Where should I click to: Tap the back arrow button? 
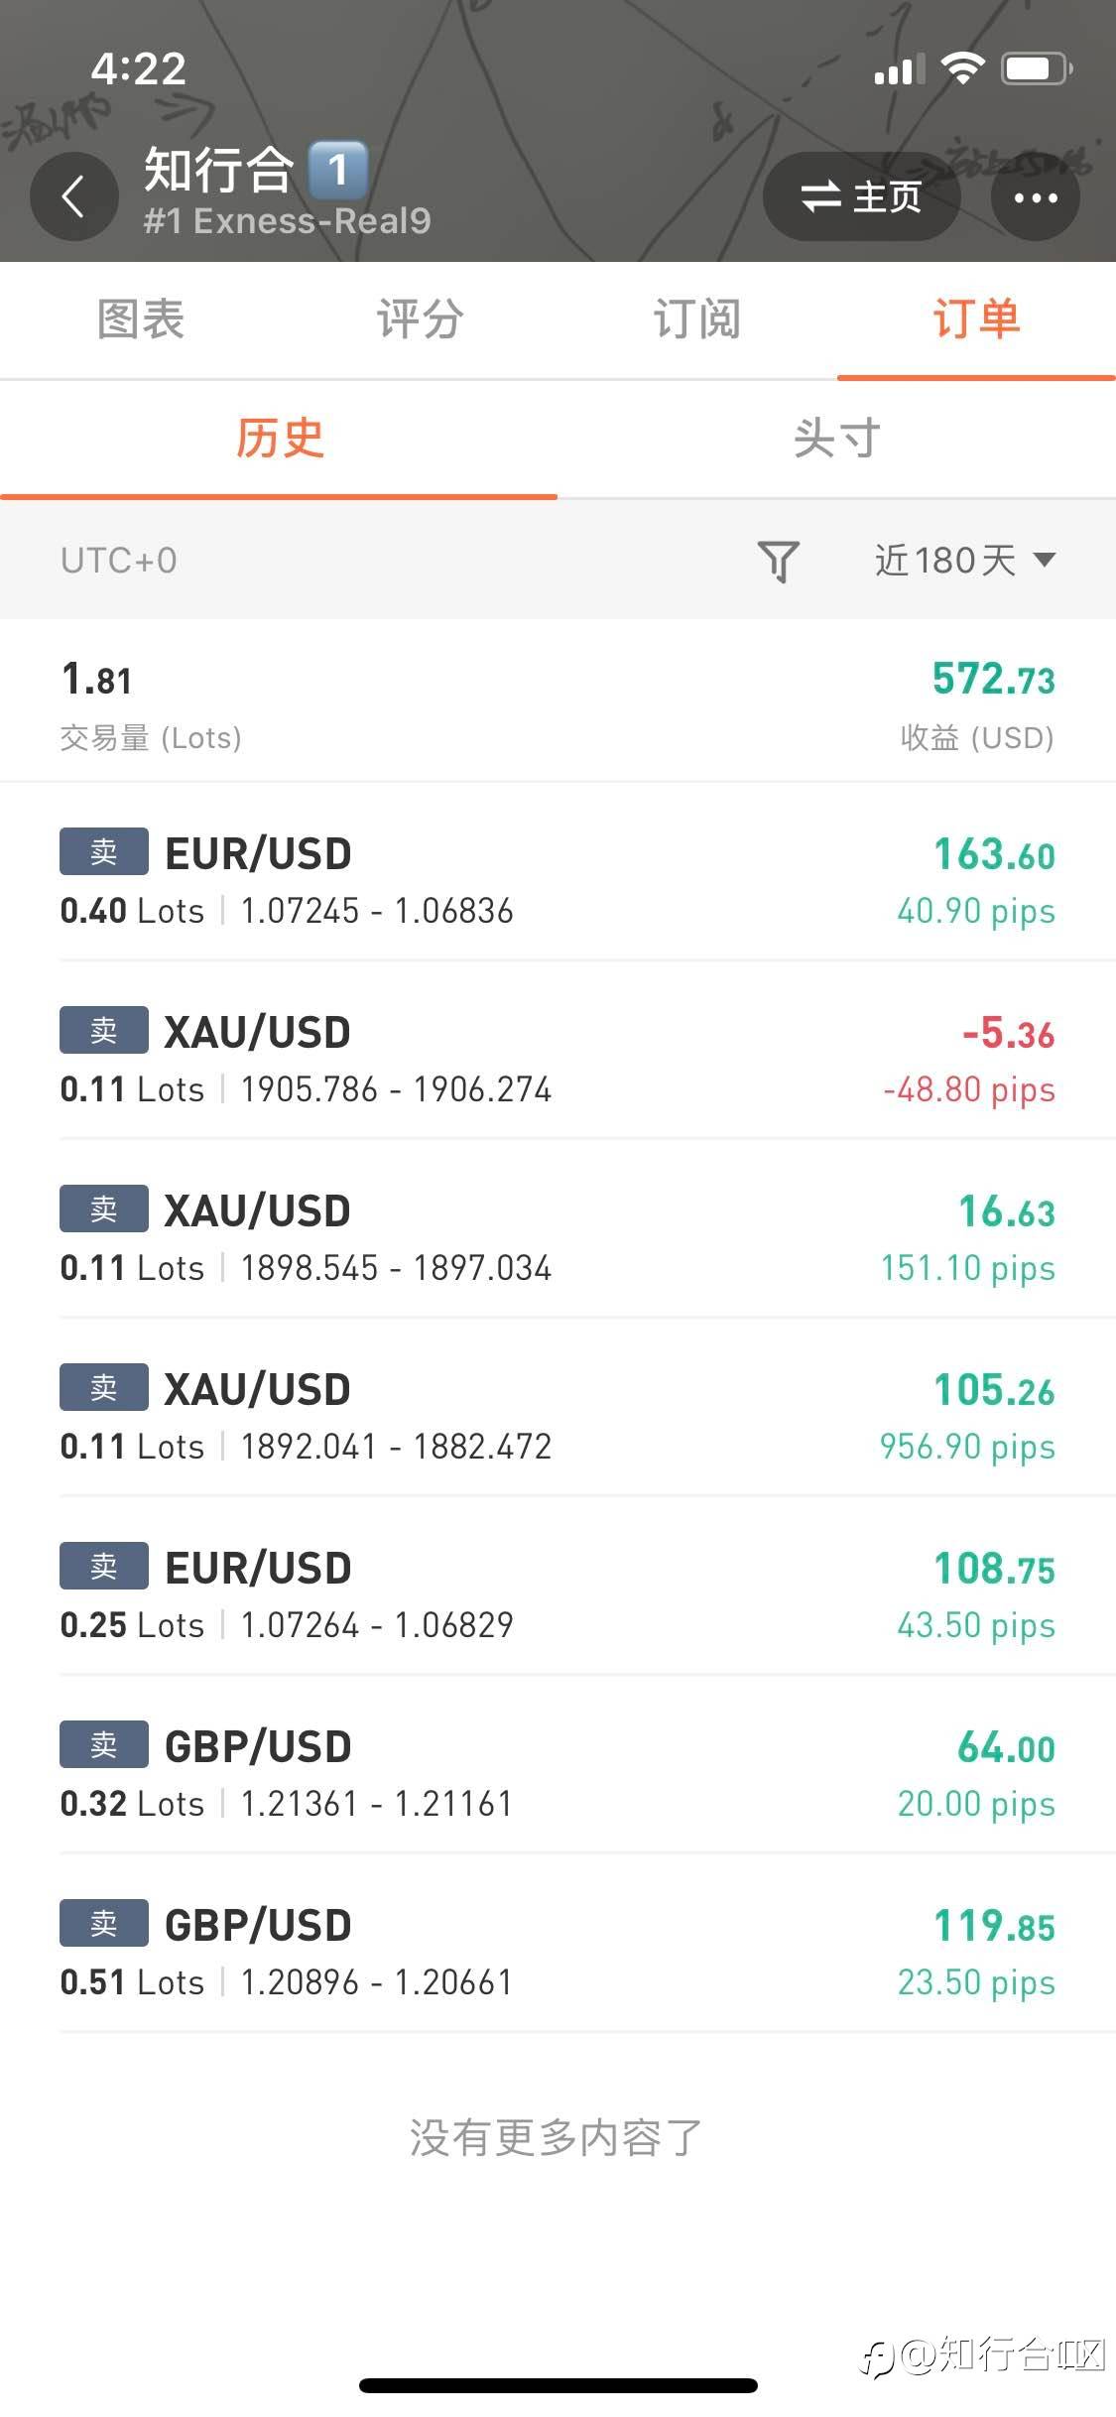pos(73,196)
